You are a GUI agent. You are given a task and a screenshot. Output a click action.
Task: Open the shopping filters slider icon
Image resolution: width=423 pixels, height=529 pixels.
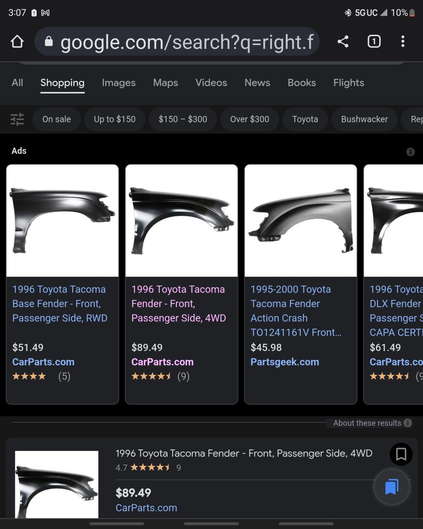click(17, 119)
